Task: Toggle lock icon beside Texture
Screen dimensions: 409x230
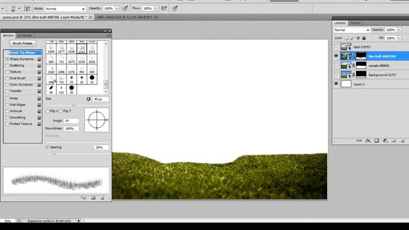Action: coord(39,72)
